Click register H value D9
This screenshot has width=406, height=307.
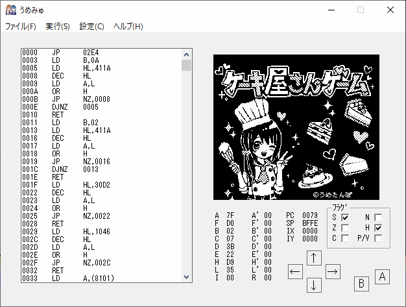click(230, 262)
